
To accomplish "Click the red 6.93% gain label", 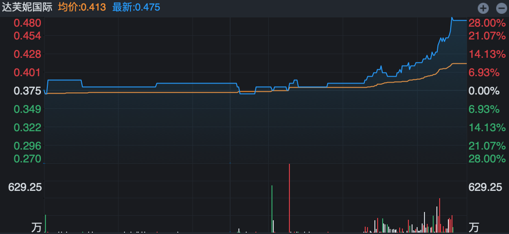I will pyautogui.click(x=484, y=72).
